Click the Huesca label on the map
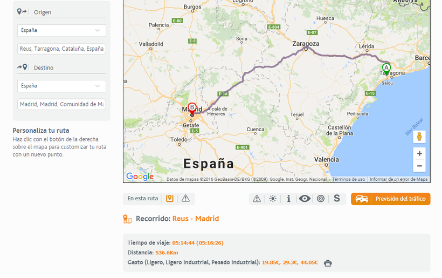This screenshot has width=442, height=278. pyautogui.click(x=325, y=18)
